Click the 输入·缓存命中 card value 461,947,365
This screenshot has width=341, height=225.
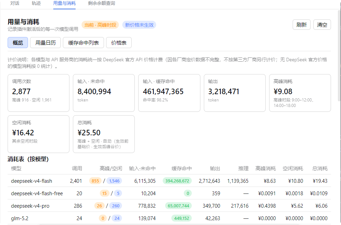[163, 91]
